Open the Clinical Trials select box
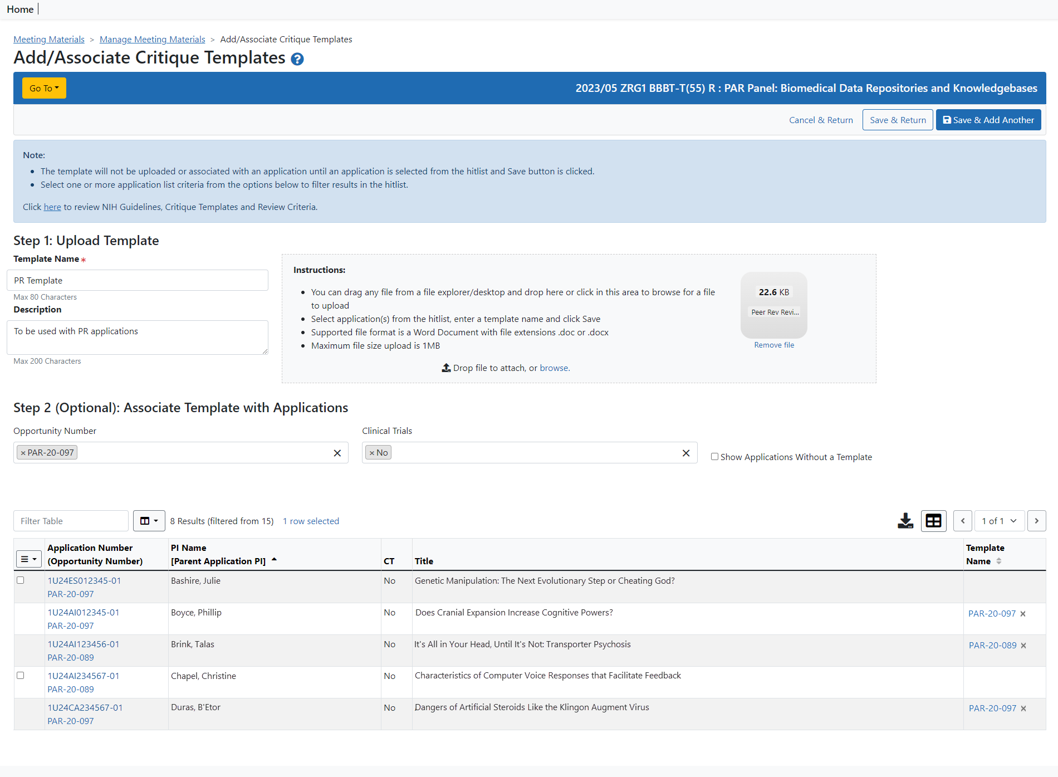This screenshot has width=1058, height=777. tap(530, 453)
